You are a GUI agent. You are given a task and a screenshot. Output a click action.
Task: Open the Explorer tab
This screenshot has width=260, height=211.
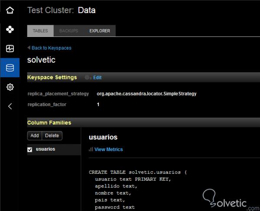click(x=100, y=31)
